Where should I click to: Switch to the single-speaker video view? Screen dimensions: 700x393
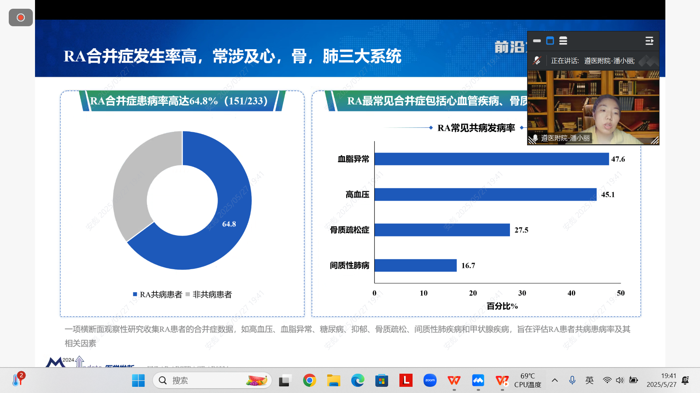[x=550, y=41]
